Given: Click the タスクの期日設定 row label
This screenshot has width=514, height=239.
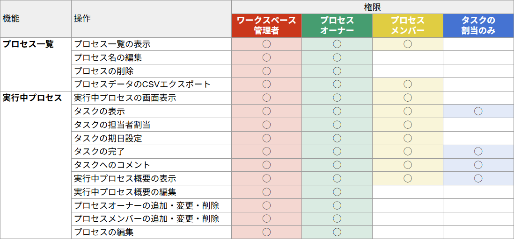Looking at the screenshot, I should 108,138.
